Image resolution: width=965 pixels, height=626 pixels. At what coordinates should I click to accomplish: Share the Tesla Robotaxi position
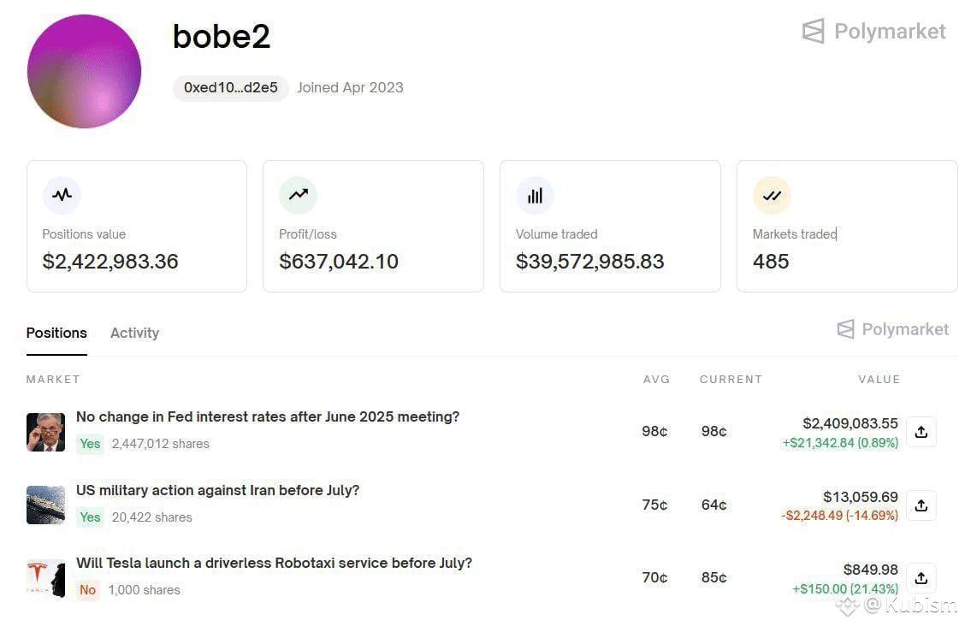tap(921, 578)
